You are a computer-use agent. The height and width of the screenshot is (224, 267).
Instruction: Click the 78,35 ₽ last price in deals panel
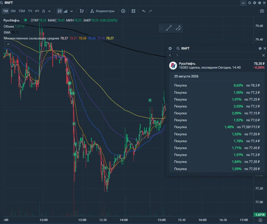coord(259,64)
